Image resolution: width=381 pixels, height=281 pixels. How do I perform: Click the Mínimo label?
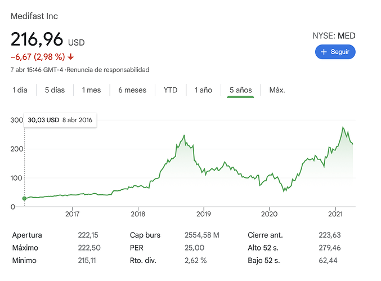(x=24, y=260)
